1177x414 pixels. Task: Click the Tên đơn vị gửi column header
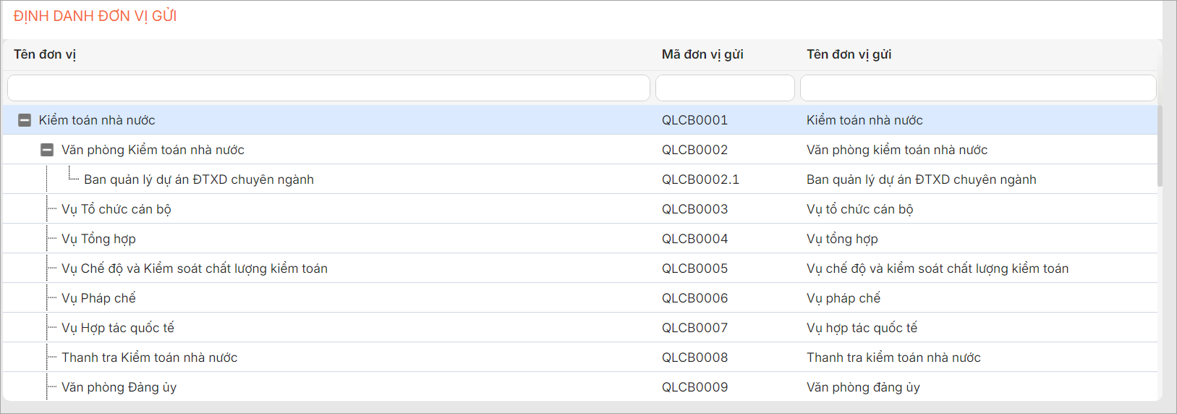tap(849, 54)
